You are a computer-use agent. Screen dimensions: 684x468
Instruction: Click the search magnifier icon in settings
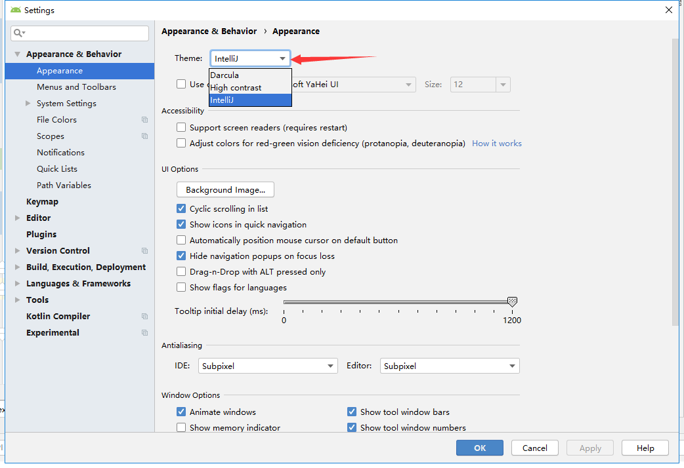[18, 33]
